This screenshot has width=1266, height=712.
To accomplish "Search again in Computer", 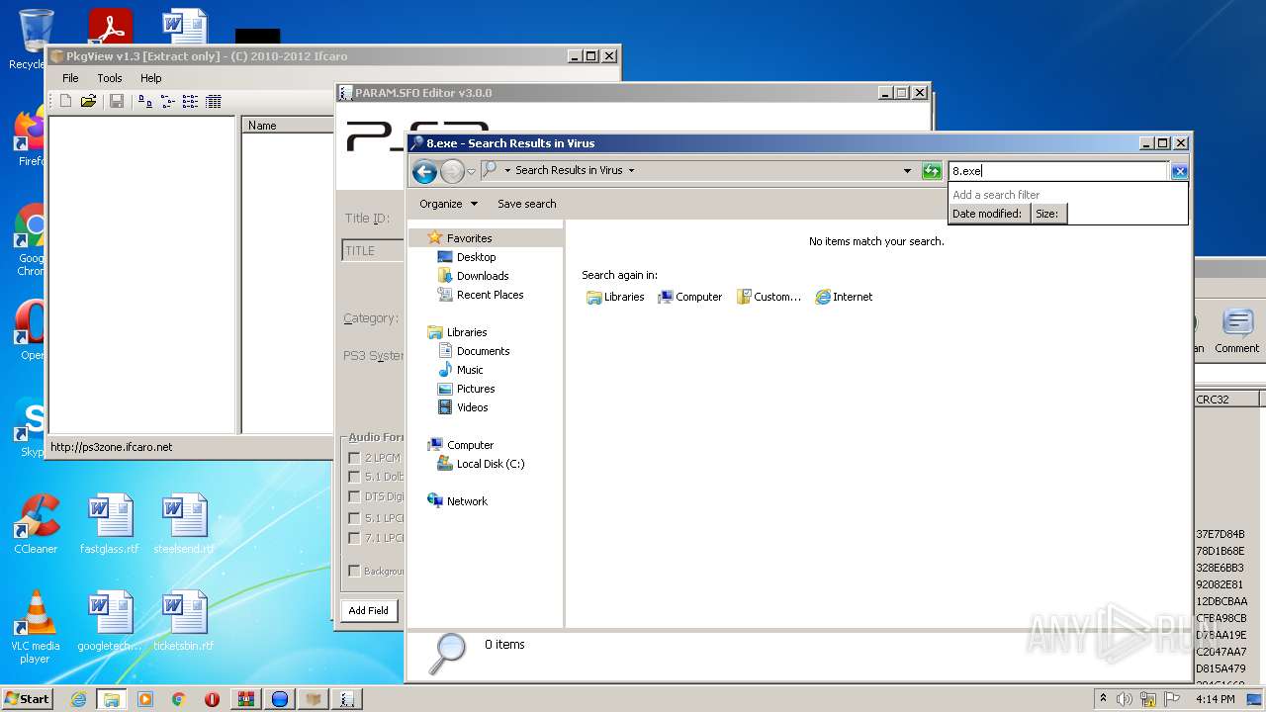I will 690,297.
